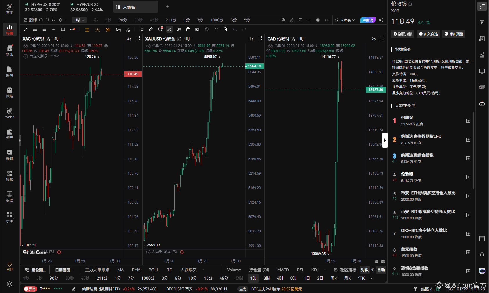The image size is (489, 293).
Task: Enter fullscreen chart mode
Action: [x=327, y=20]
